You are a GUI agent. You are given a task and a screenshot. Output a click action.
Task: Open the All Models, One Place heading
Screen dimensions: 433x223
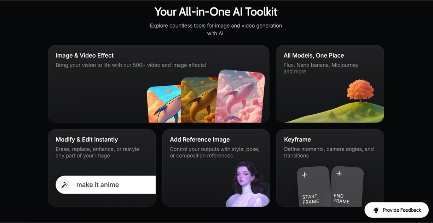click(313, 56)
